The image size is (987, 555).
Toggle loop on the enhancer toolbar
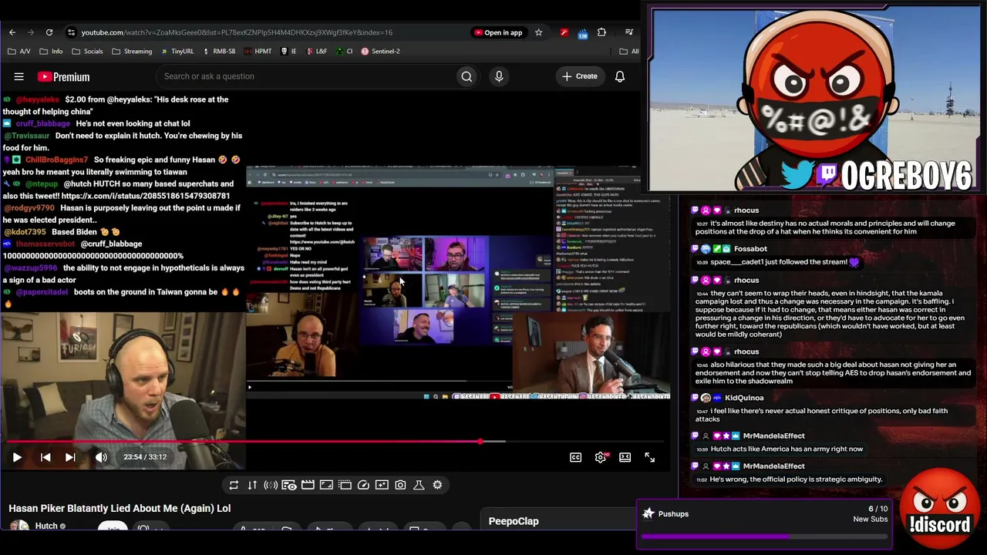pos(234,485)
